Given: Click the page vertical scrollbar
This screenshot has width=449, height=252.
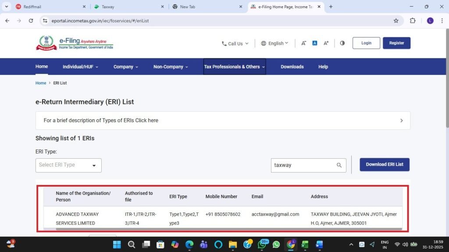Looking at the screenshot, I should (447, 79).
